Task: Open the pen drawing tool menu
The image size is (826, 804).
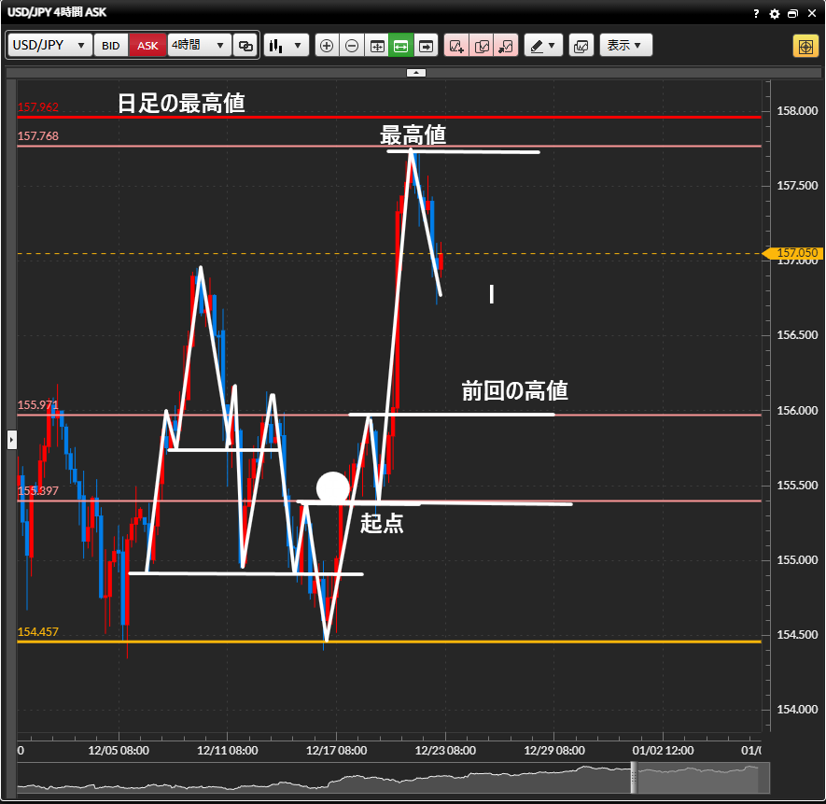Action: coord(542,46)
